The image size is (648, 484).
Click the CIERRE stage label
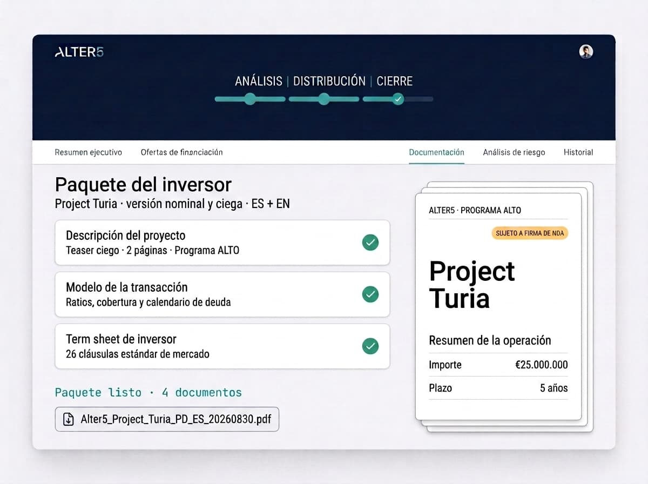395,81
